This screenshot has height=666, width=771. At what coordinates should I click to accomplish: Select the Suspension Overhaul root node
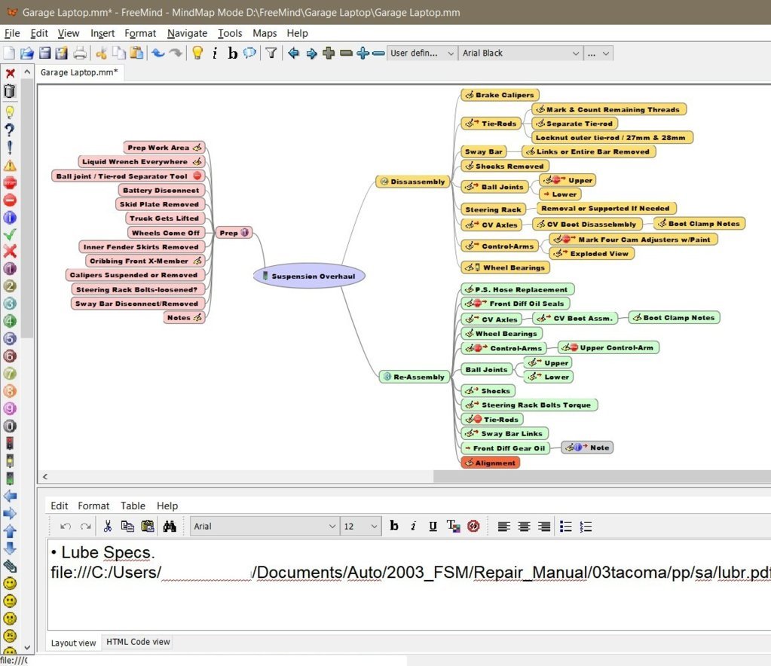click(x=309, y=276)
